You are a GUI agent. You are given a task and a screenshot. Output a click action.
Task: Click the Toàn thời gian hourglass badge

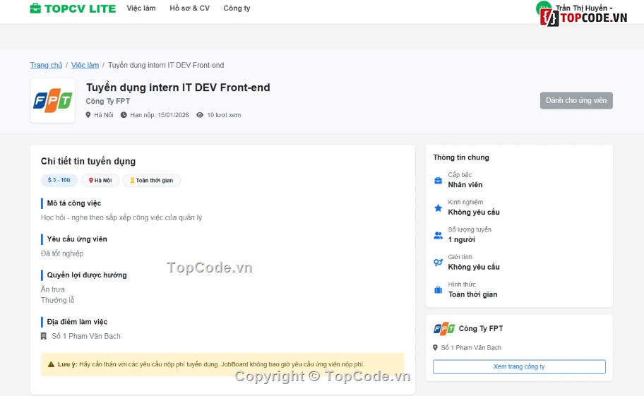coord(152,180)
